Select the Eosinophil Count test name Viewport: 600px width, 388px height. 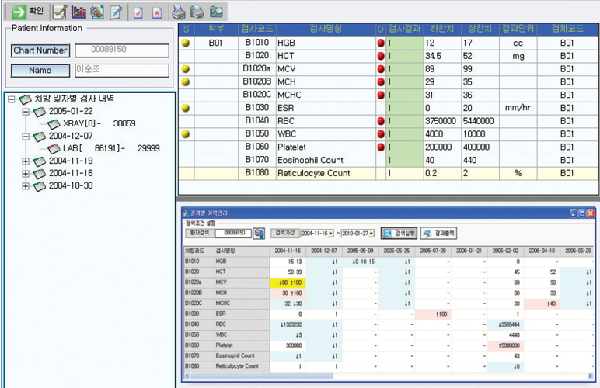pyautogui.click(x=310, y=161)
